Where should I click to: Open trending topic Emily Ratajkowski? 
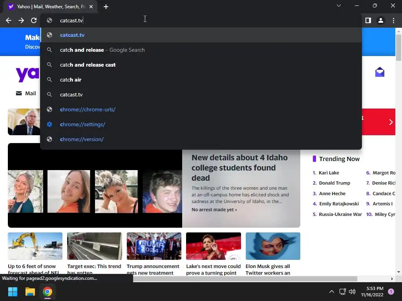(x=339, y=204)
